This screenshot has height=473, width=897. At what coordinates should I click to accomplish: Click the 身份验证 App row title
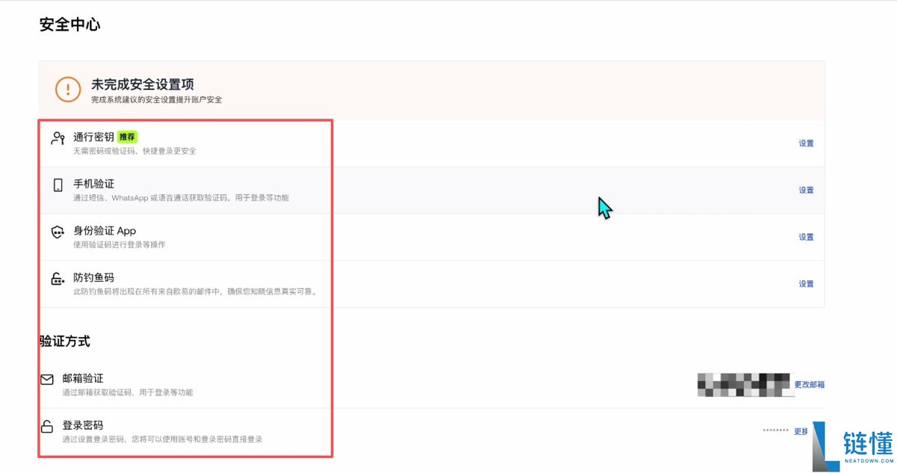point(105,231)
